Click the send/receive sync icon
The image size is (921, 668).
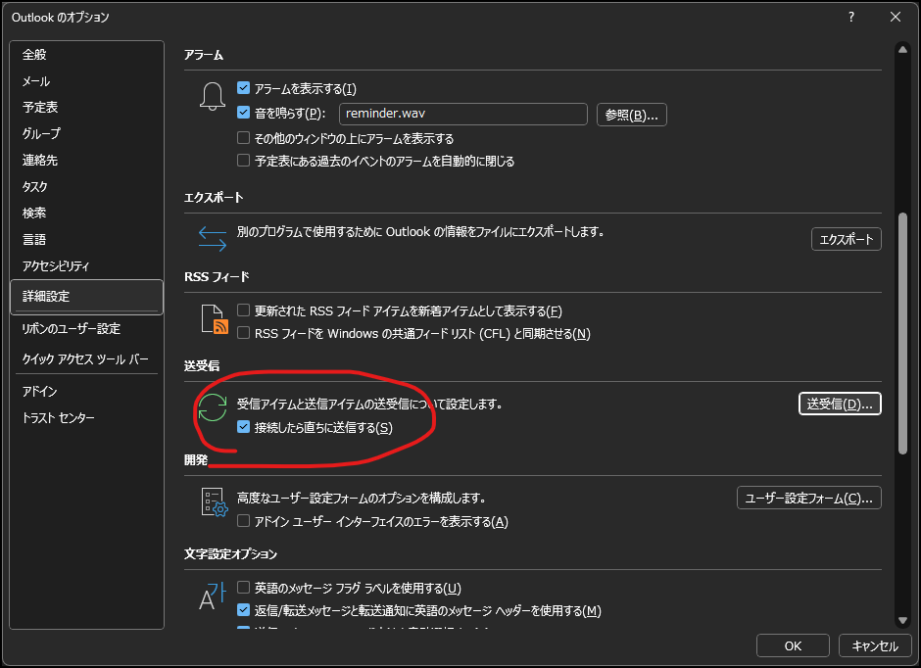click(212, 407)
